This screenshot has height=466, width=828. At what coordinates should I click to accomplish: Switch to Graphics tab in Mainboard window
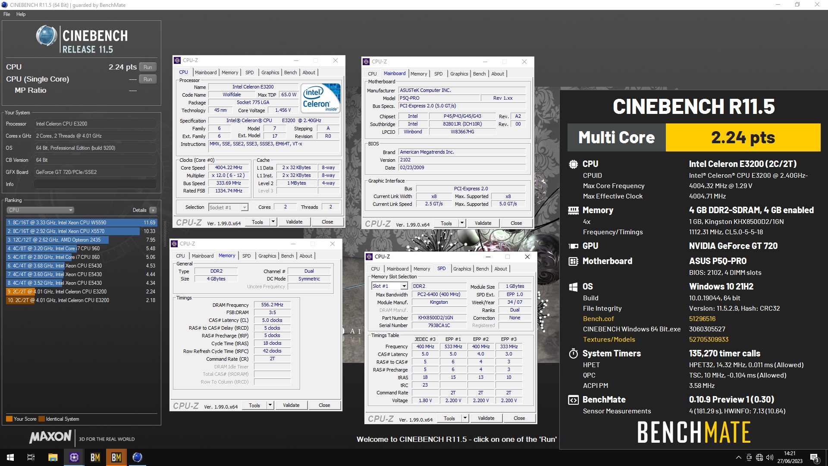pyautogui.click(x=459, y=74)
